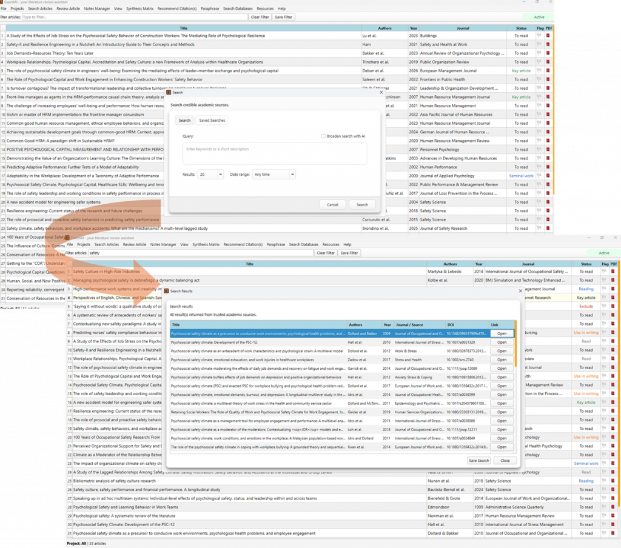The image size is (621, 548).
Task: Open PDF icon for Lu et al. row in top window
Action: coord(548,36)
